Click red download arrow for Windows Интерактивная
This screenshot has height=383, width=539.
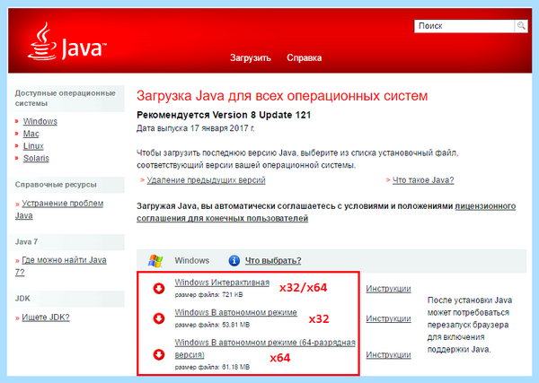(x=159, y=288)
